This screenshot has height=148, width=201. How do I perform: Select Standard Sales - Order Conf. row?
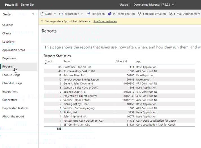(119, 88)
